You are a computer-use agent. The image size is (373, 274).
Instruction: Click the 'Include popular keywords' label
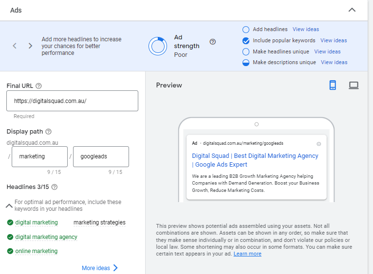[284, 40]
